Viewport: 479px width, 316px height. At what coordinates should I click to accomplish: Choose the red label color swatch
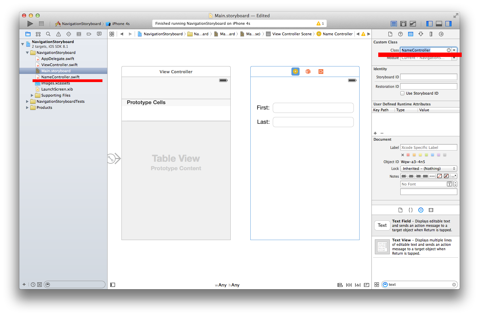[408, 155]
